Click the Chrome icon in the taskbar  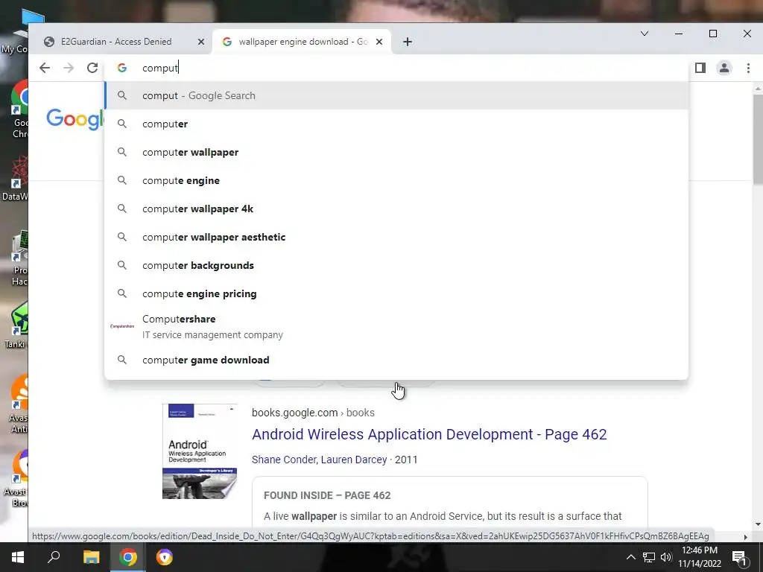click(128, 557)
